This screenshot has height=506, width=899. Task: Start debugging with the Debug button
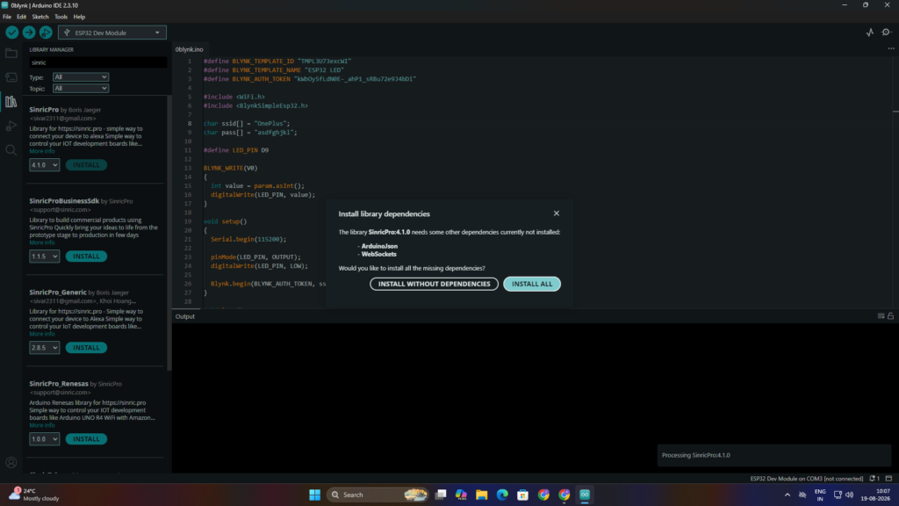click(x=46, y=33)
